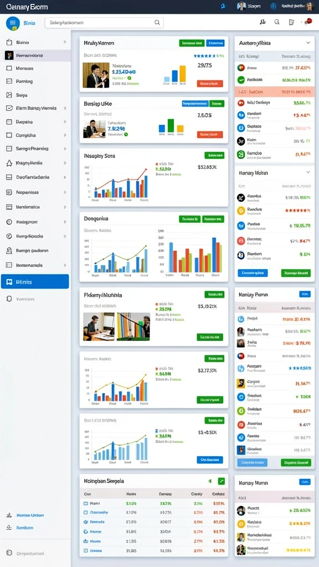Viewport: 319px width, 567px height.
Task: Expand the Elarn Barapy Varnia sidebar chevron
Action: click(65, 108)
